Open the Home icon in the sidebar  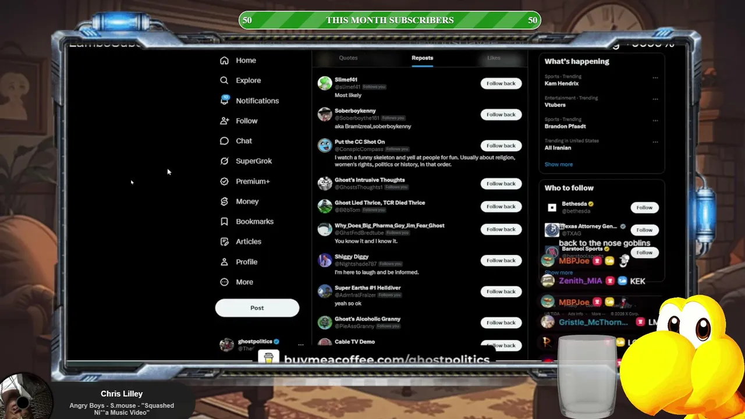224,61
